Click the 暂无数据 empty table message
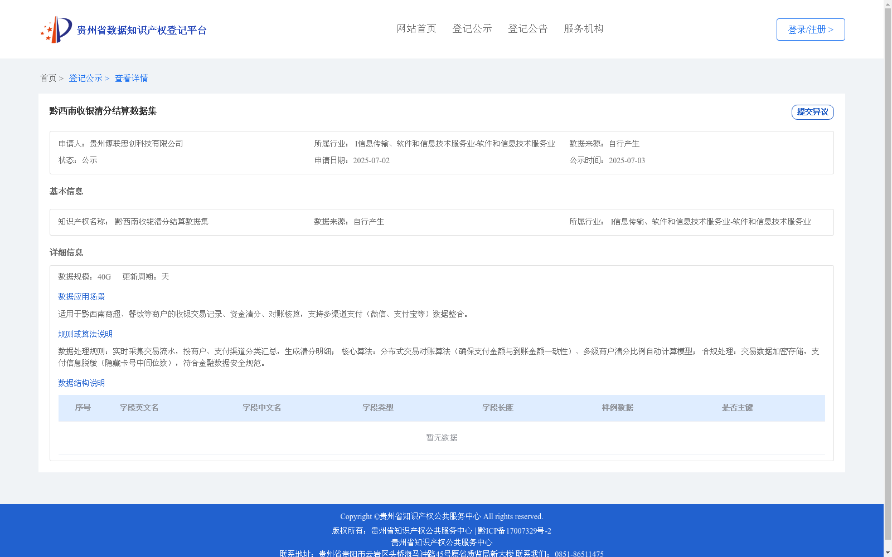 click(442, 438)
